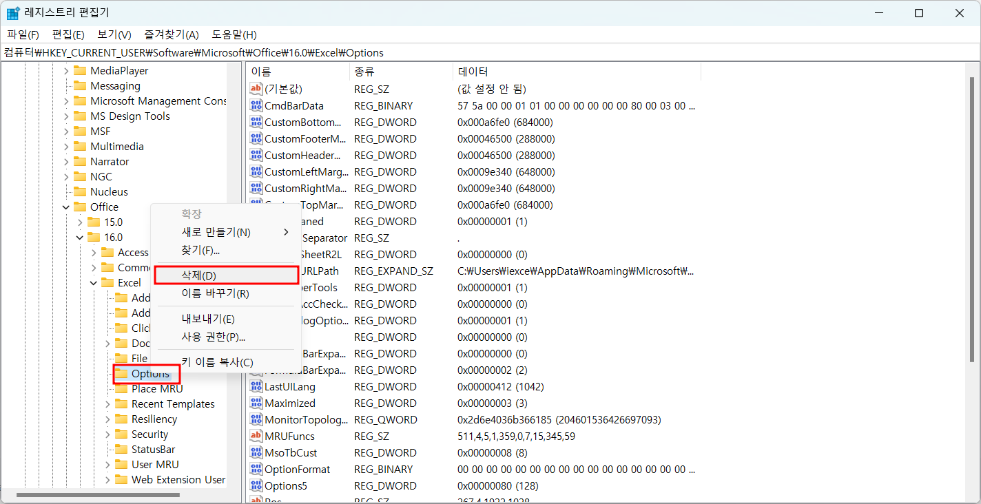Screen dimensions: 981x504
Task: Expand the MediaPlayer key
Action: [66, 71]
